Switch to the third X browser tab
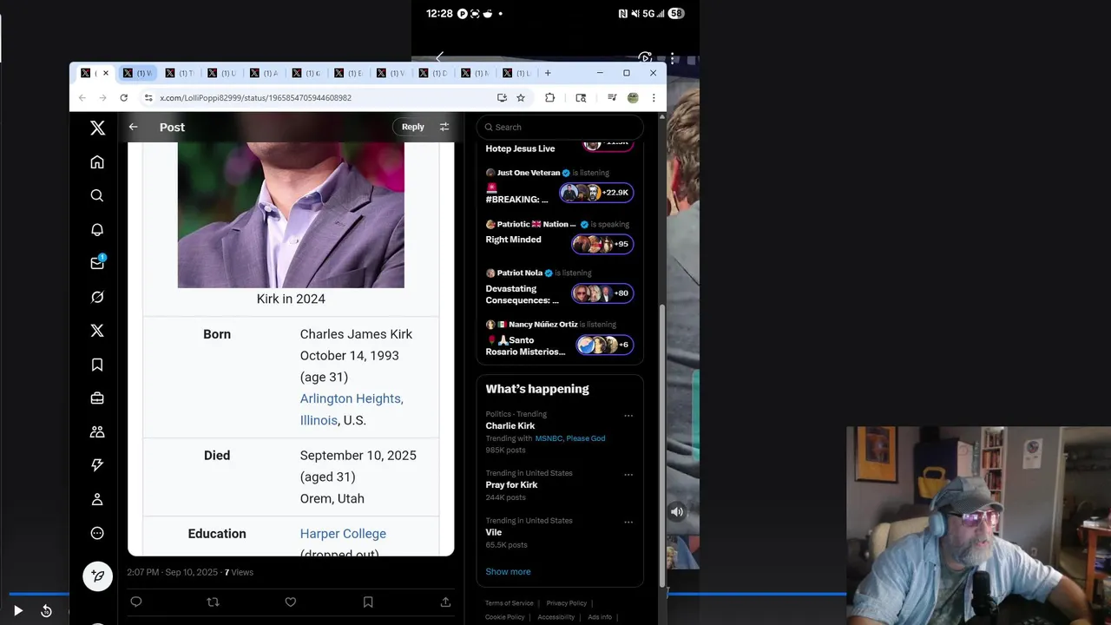 (180, 73)
